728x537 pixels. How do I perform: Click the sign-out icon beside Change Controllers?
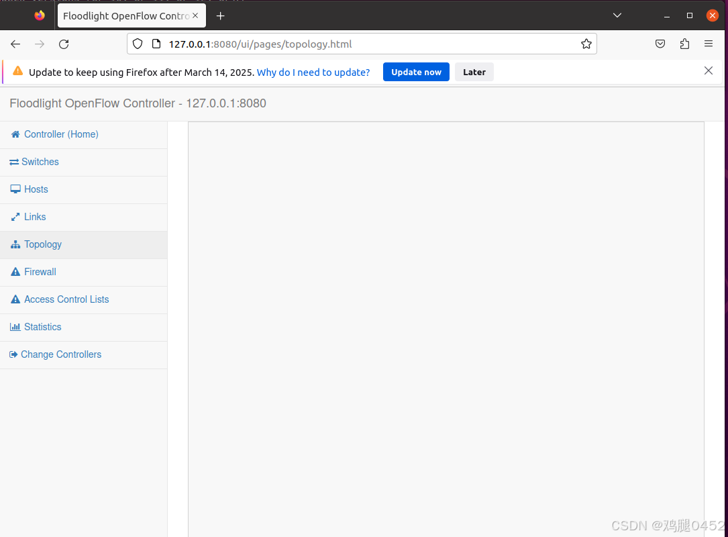pos(13,354)
